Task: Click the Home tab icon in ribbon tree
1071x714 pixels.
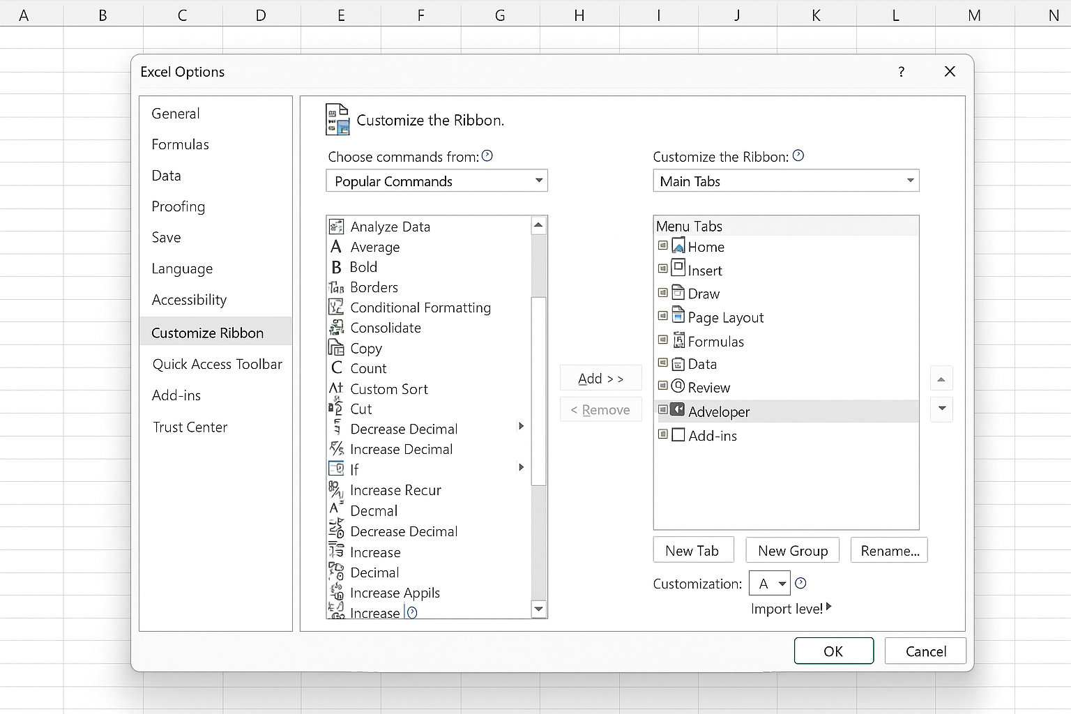Action: 678,245
